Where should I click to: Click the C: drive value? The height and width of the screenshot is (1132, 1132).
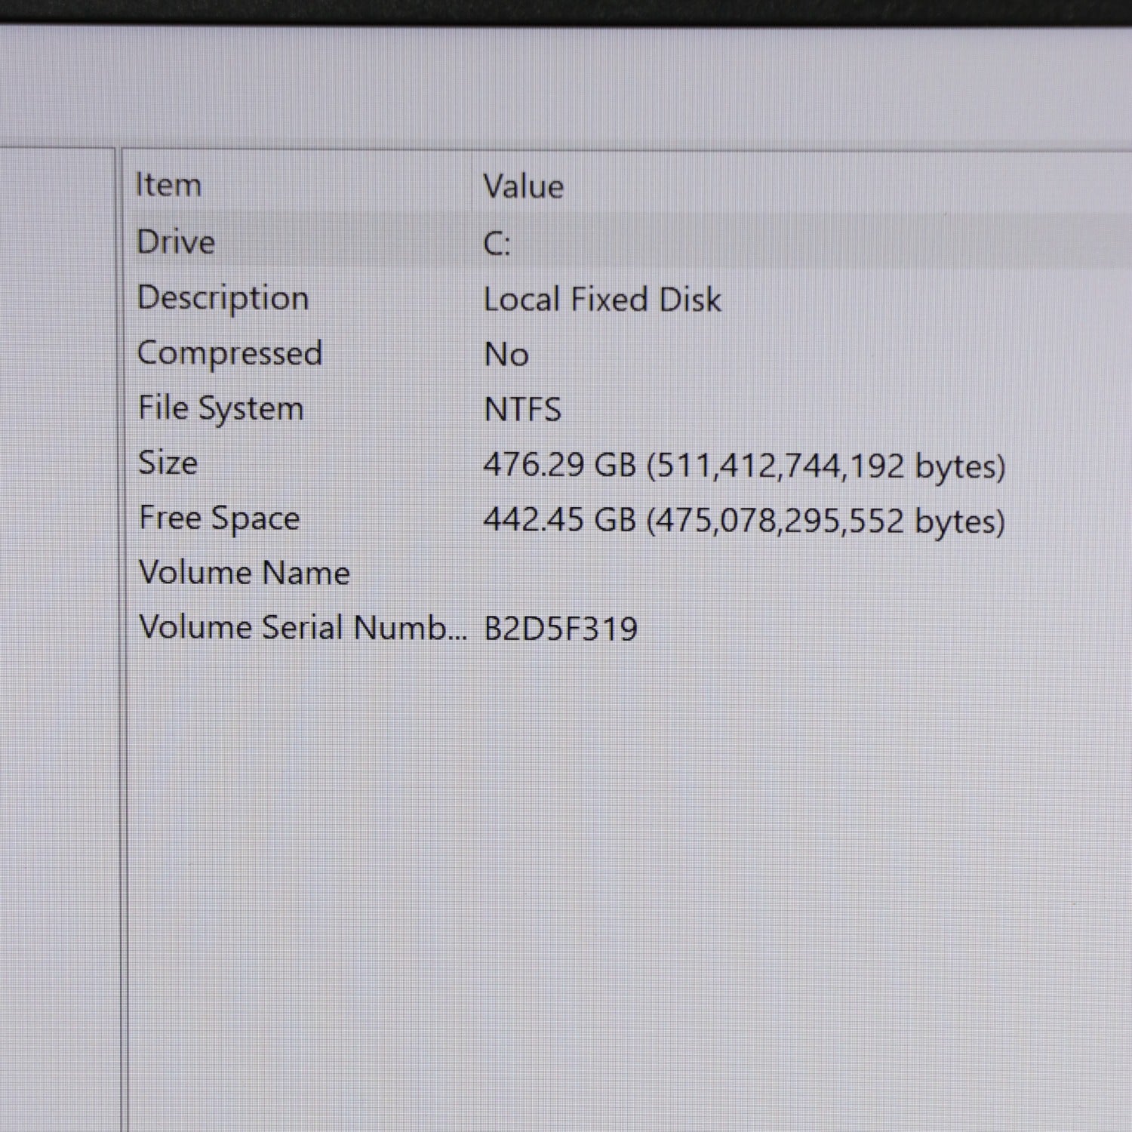coord(497,244)
